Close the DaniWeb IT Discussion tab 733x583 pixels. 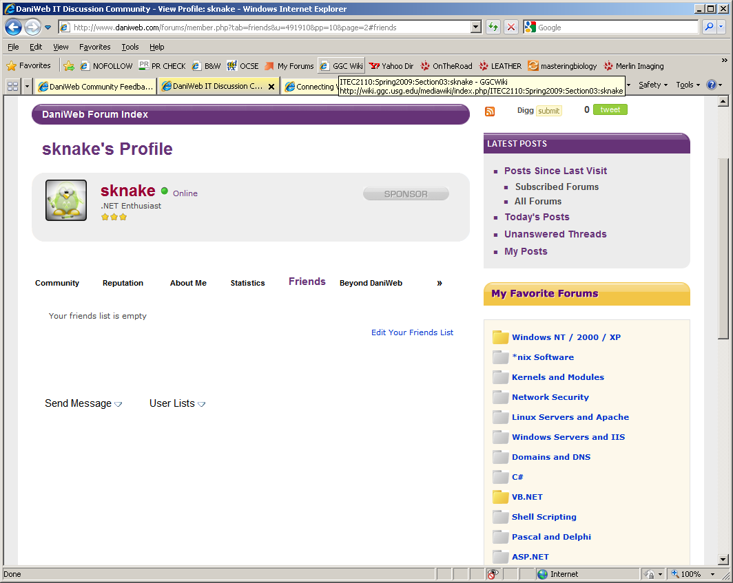click(271, 87)
